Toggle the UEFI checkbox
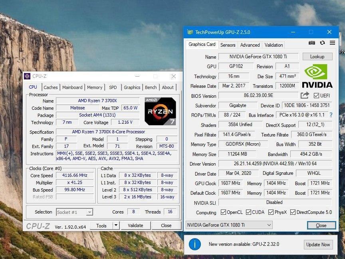 coord(316,96)
